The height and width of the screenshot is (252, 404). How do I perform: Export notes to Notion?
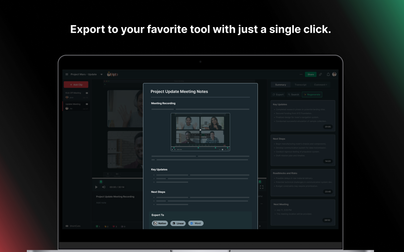coord(160,223)
